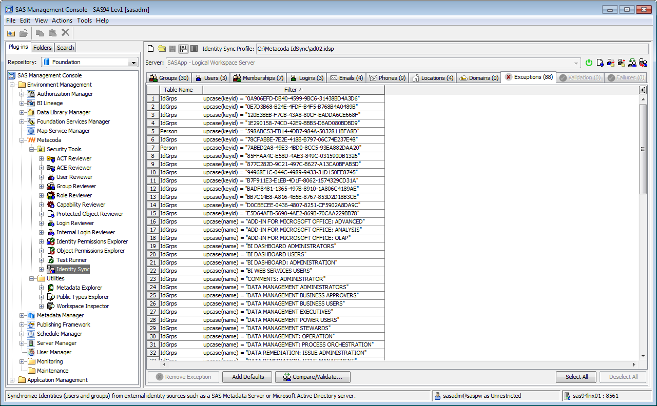Click the identities icon with red up arrow
The height and width of the screenshot is (406, 657).
[x=621, y=63]
